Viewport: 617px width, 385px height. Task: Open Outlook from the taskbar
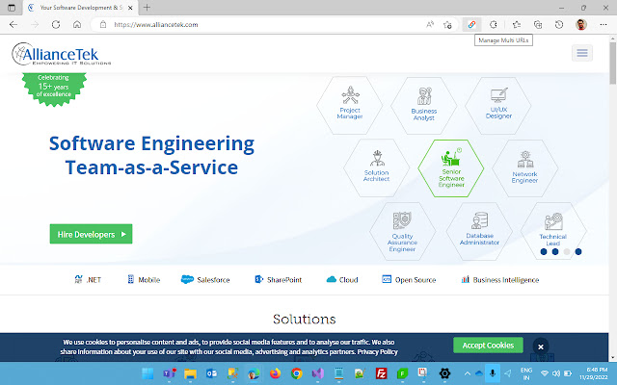(212, 373)
